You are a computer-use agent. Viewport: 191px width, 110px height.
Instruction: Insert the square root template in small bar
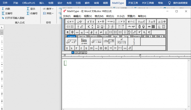(x=135, y=32)
